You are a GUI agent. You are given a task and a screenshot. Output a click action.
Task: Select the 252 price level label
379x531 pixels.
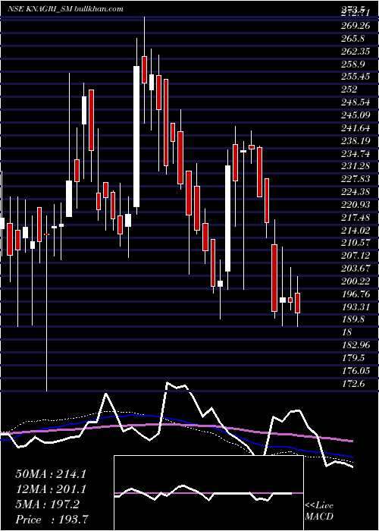(x=350, y=90)
